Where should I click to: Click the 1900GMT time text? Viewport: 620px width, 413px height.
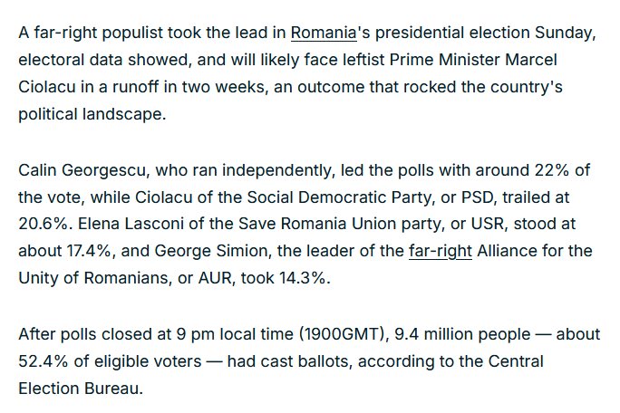pos(341,334)
